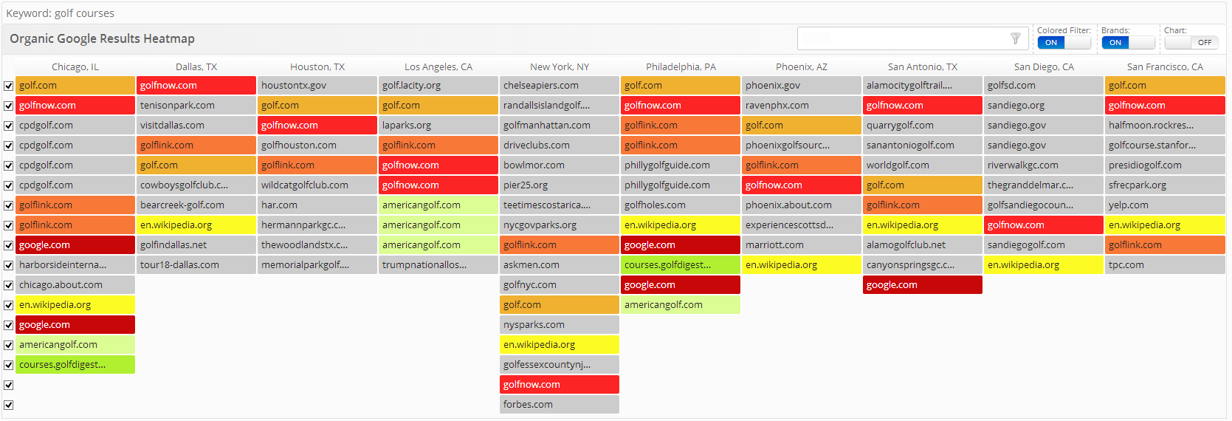Open the chelseapiers.com result cell
The height and width of the screenshot is (421, 1232).
pyautogui.click(x=560, y=86)
